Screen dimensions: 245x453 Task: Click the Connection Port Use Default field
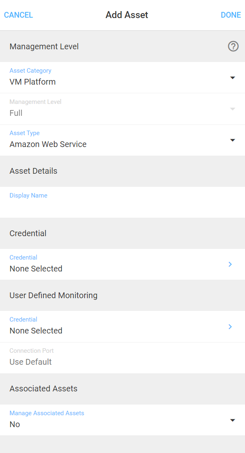[x=122, y=358]
